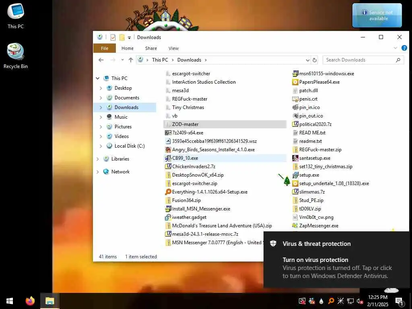The width and height of the screenshot is (412, 309).
Task: Select ZapMessenger.exe file icon
Action: click(295, 226)
